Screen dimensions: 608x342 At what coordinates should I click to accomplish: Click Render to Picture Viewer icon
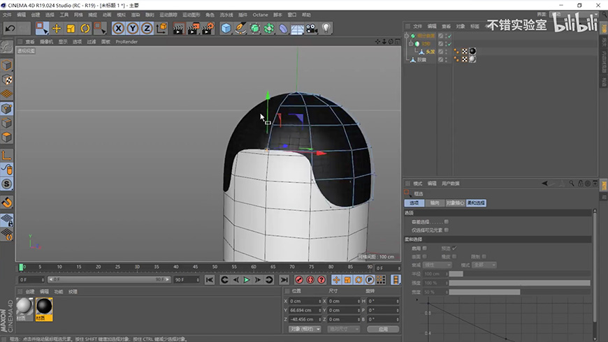(193, 29)
